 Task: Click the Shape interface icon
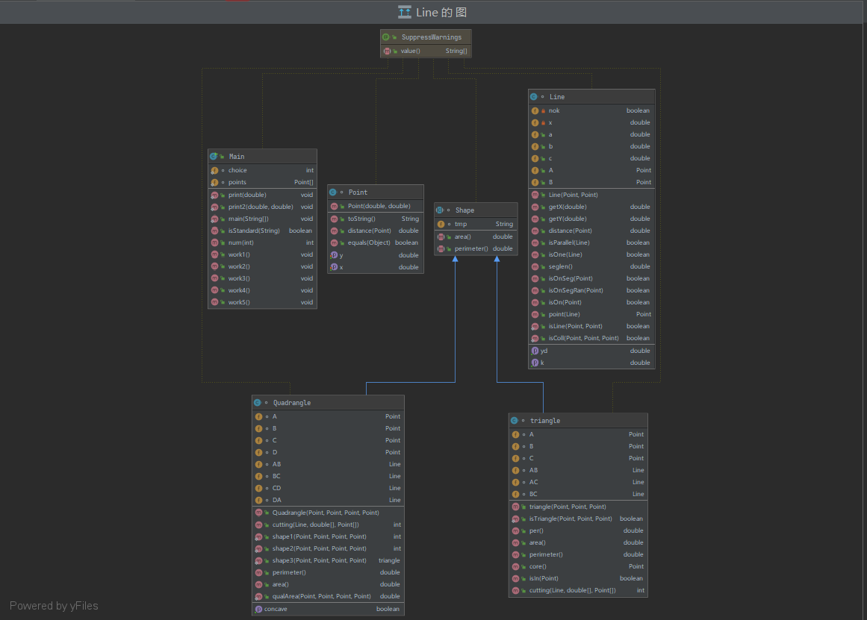[440, 210]
